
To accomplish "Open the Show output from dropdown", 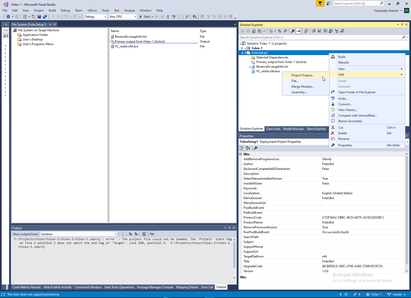I will (x=79, y=234).
